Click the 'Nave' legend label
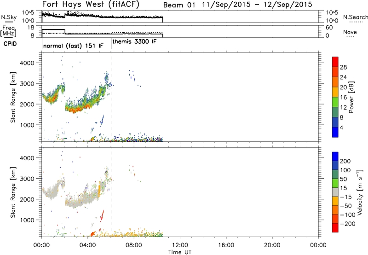The image size is (368, 255). pyautogui.click(x=350, y=32)
